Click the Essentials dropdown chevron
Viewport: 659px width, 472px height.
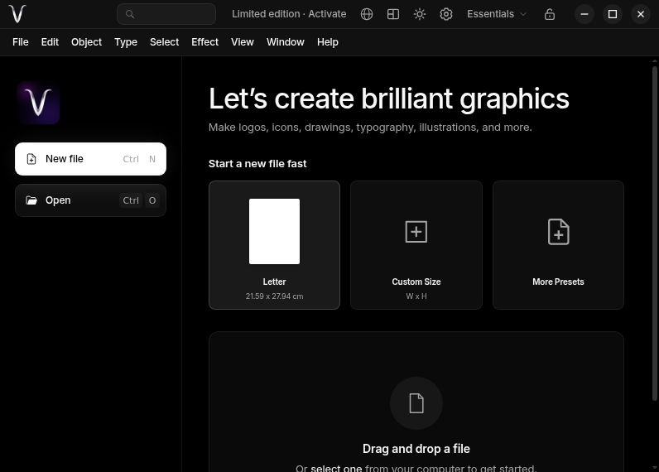coord(523,14)
